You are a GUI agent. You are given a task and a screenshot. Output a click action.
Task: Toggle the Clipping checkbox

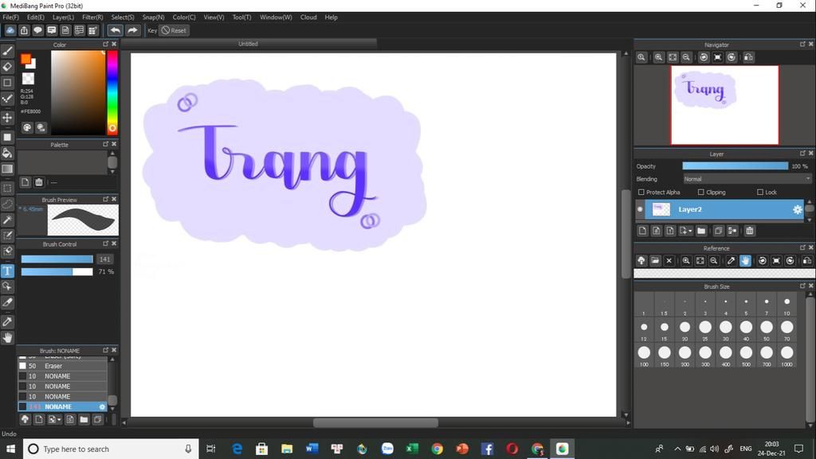[x=701, y=193]
